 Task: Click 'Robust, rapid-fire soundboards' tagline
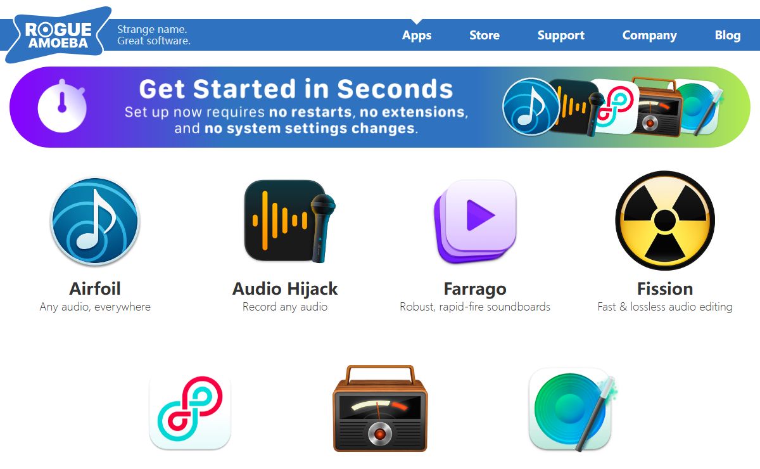[x=475, y=307]
